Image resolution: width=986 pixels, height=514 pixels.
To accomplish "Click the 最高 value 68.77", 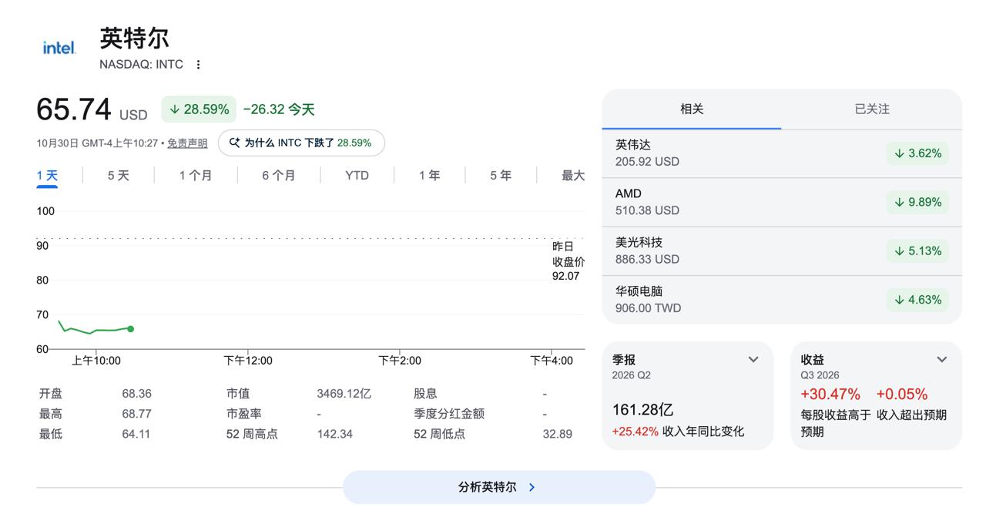I will (136, 414).
